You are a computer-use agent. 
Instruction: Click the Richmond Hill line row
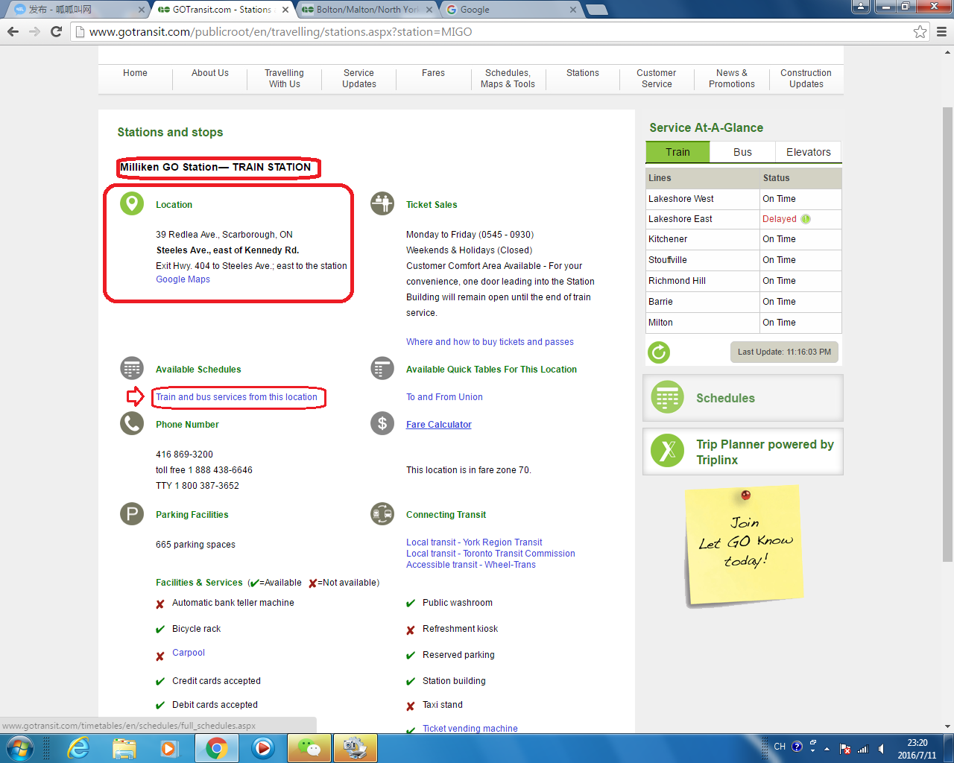[743, 281]
